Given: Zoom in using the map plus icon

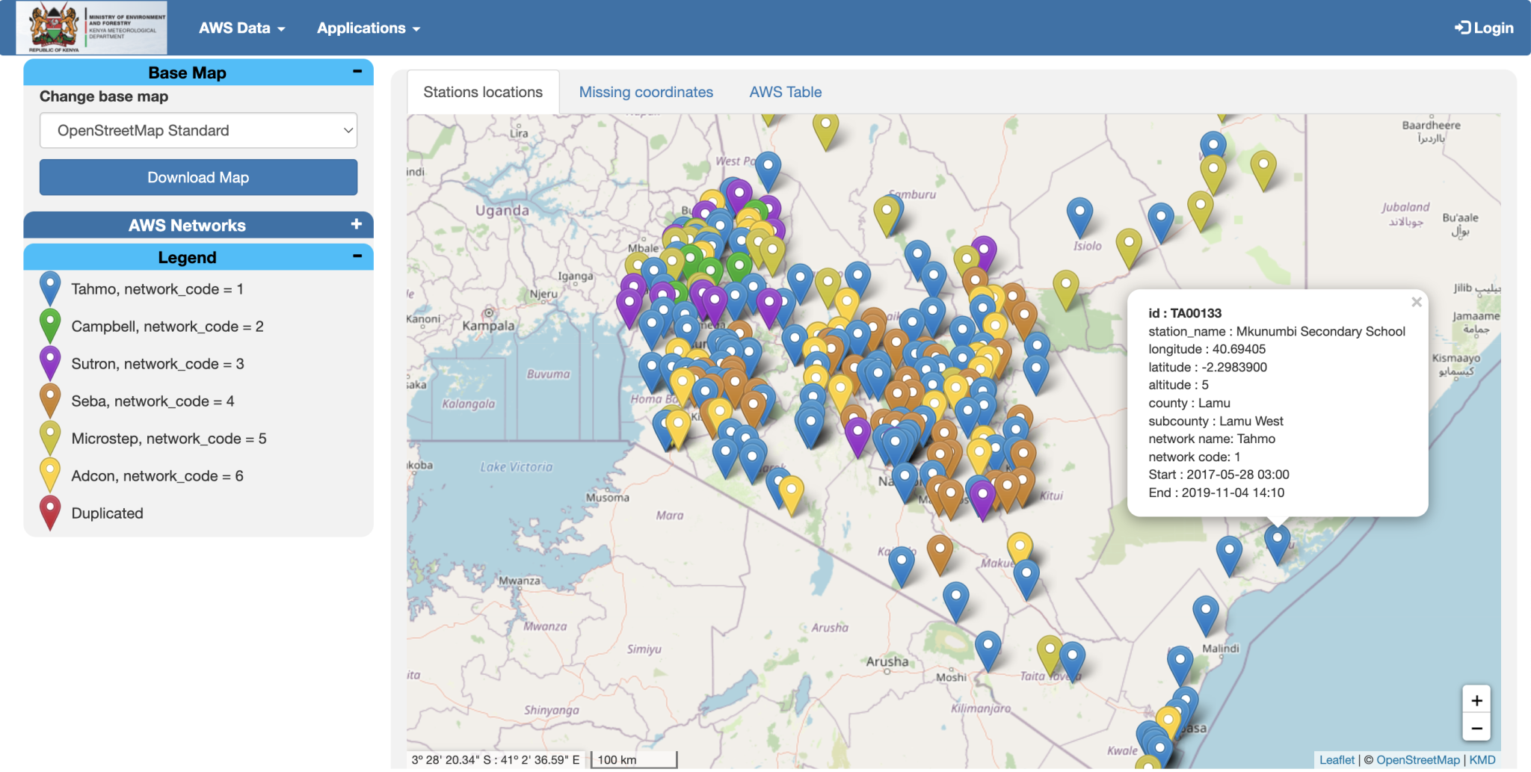Looking at the screenshot, I should 1476,700.
